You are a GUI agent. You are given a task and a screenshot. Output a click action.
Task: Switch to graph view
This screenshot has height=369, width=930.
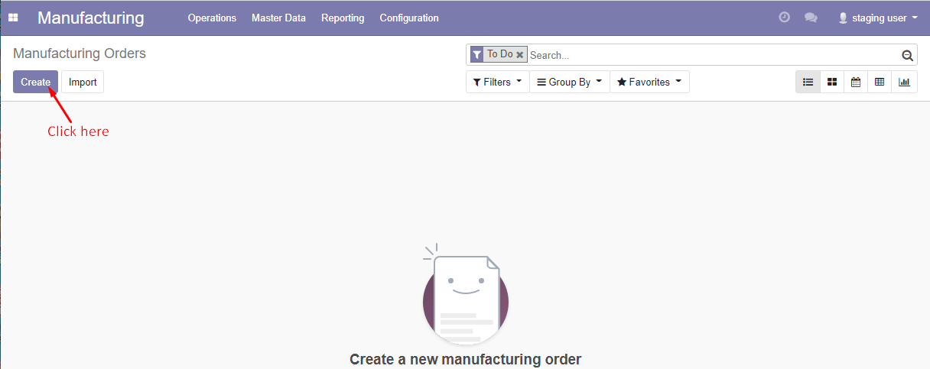point(904,82)
